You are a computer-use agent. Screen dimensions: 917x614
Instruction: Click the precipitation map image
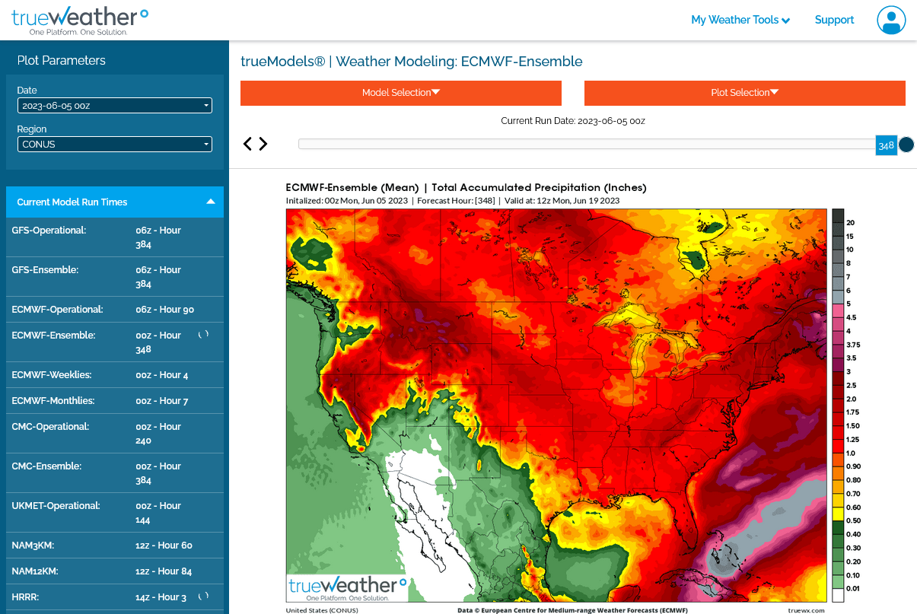[x=556, y=406]
